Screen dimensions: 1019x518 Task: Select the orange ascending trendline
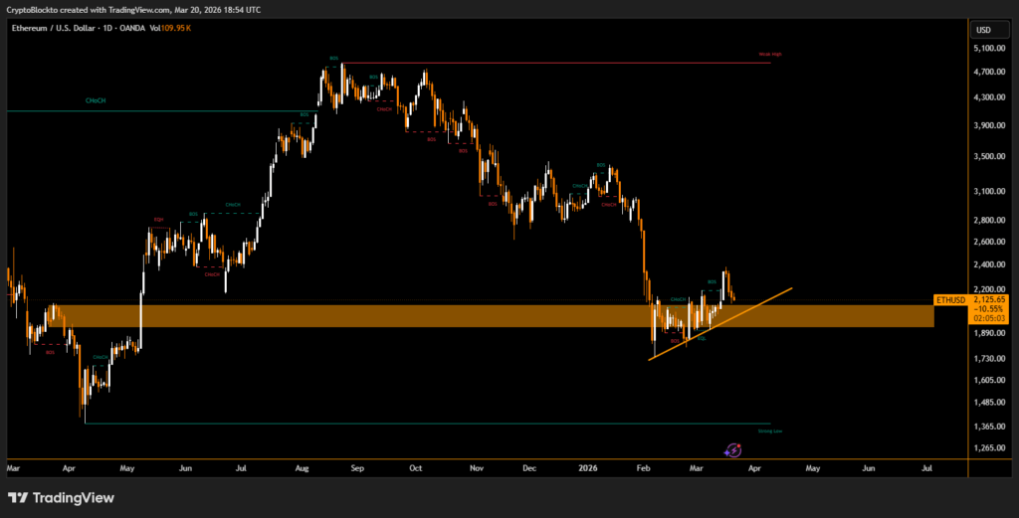(x=756, y=301)
